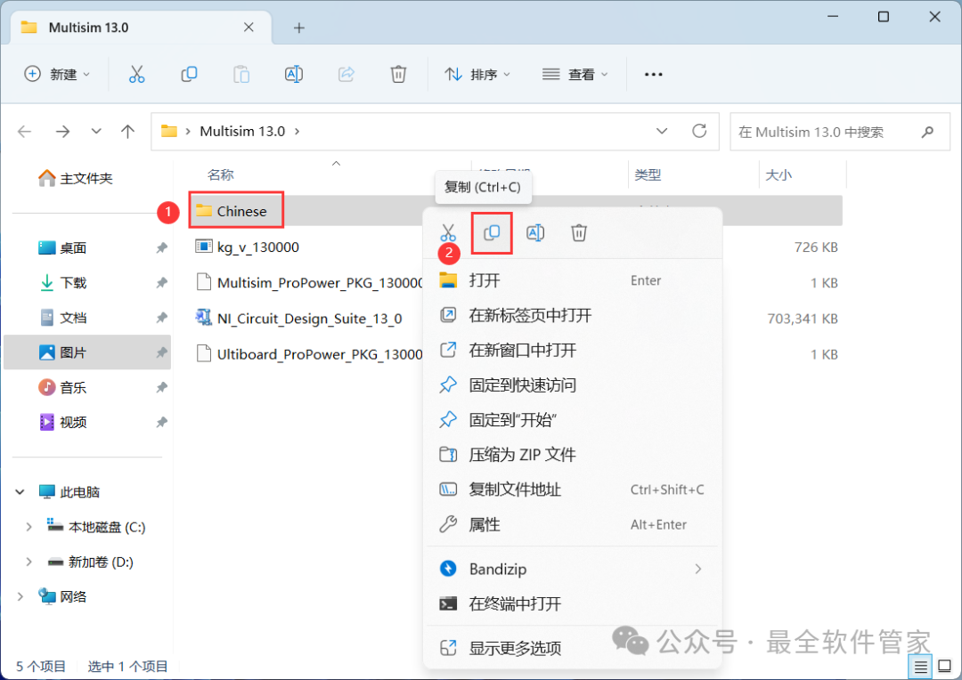Expand the address bar history dropdown
Viewport: 962px width, 680px height.
coord(661,131)
